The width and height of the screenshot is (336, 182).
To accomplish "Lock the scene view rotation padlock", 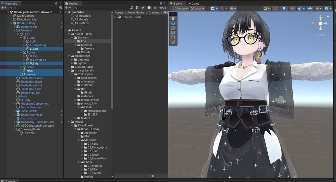I will pos(328,16).
